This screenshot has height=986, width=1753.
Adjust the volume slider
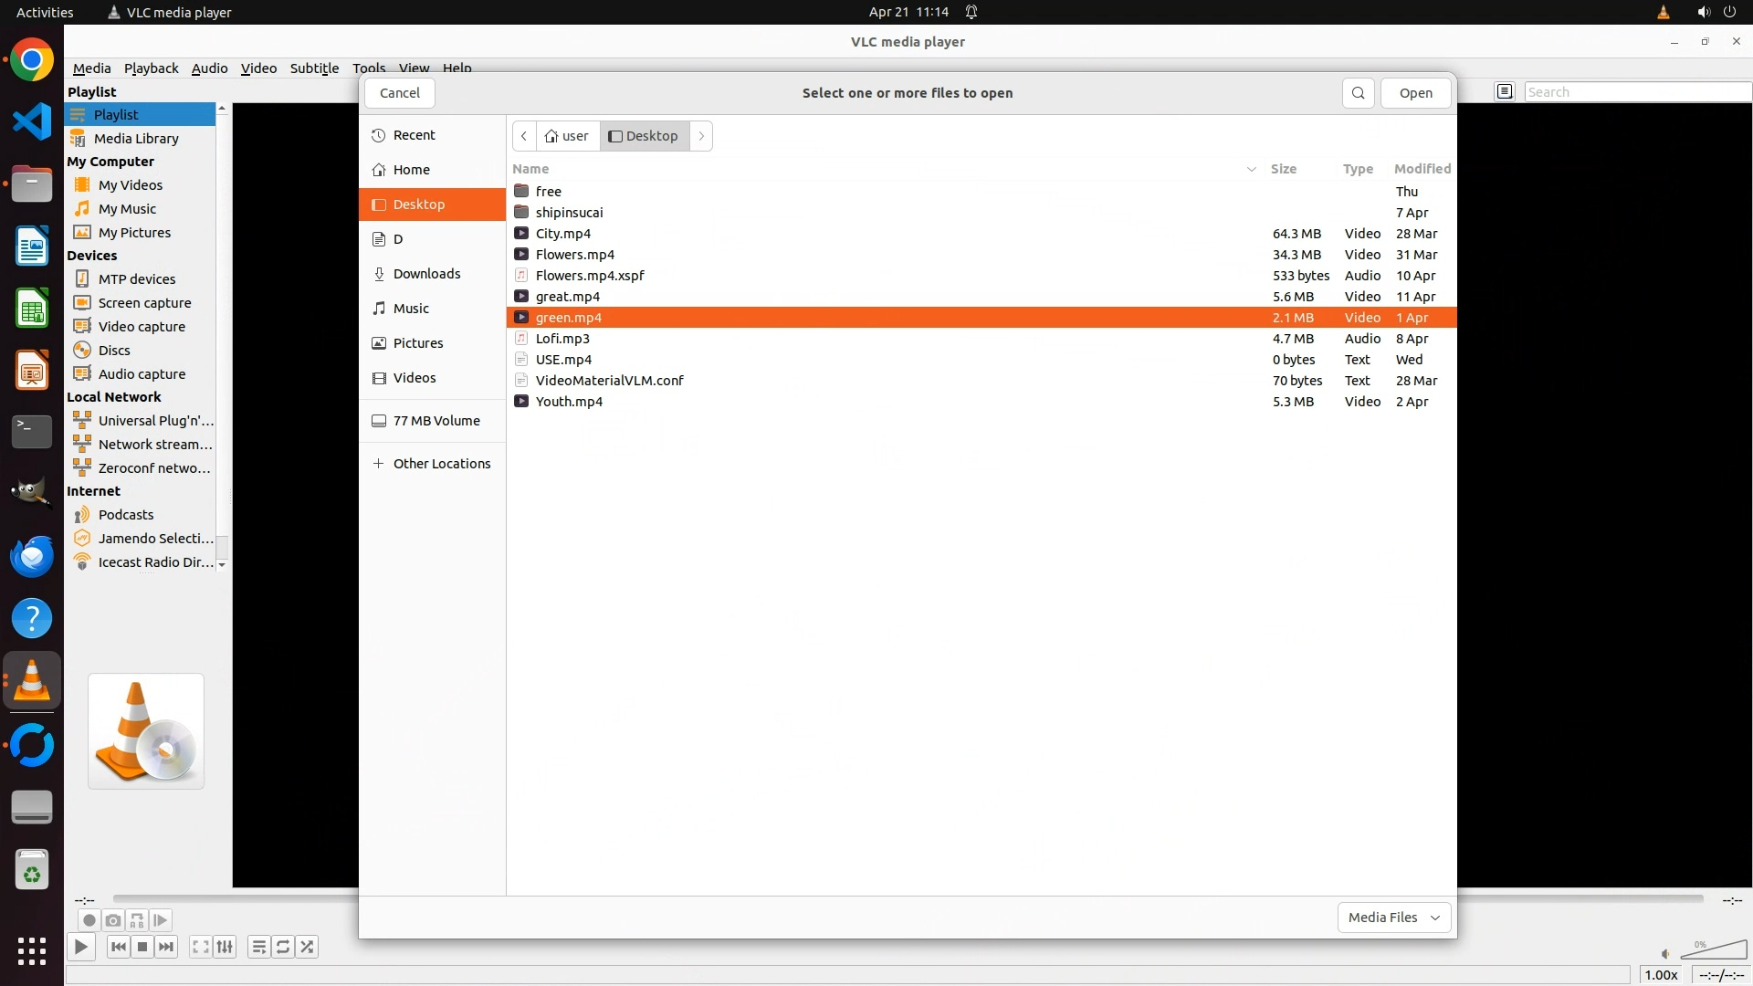point(1713,951)
